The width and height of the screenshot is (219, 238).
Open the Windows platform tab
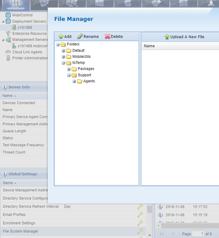(99, 3)
